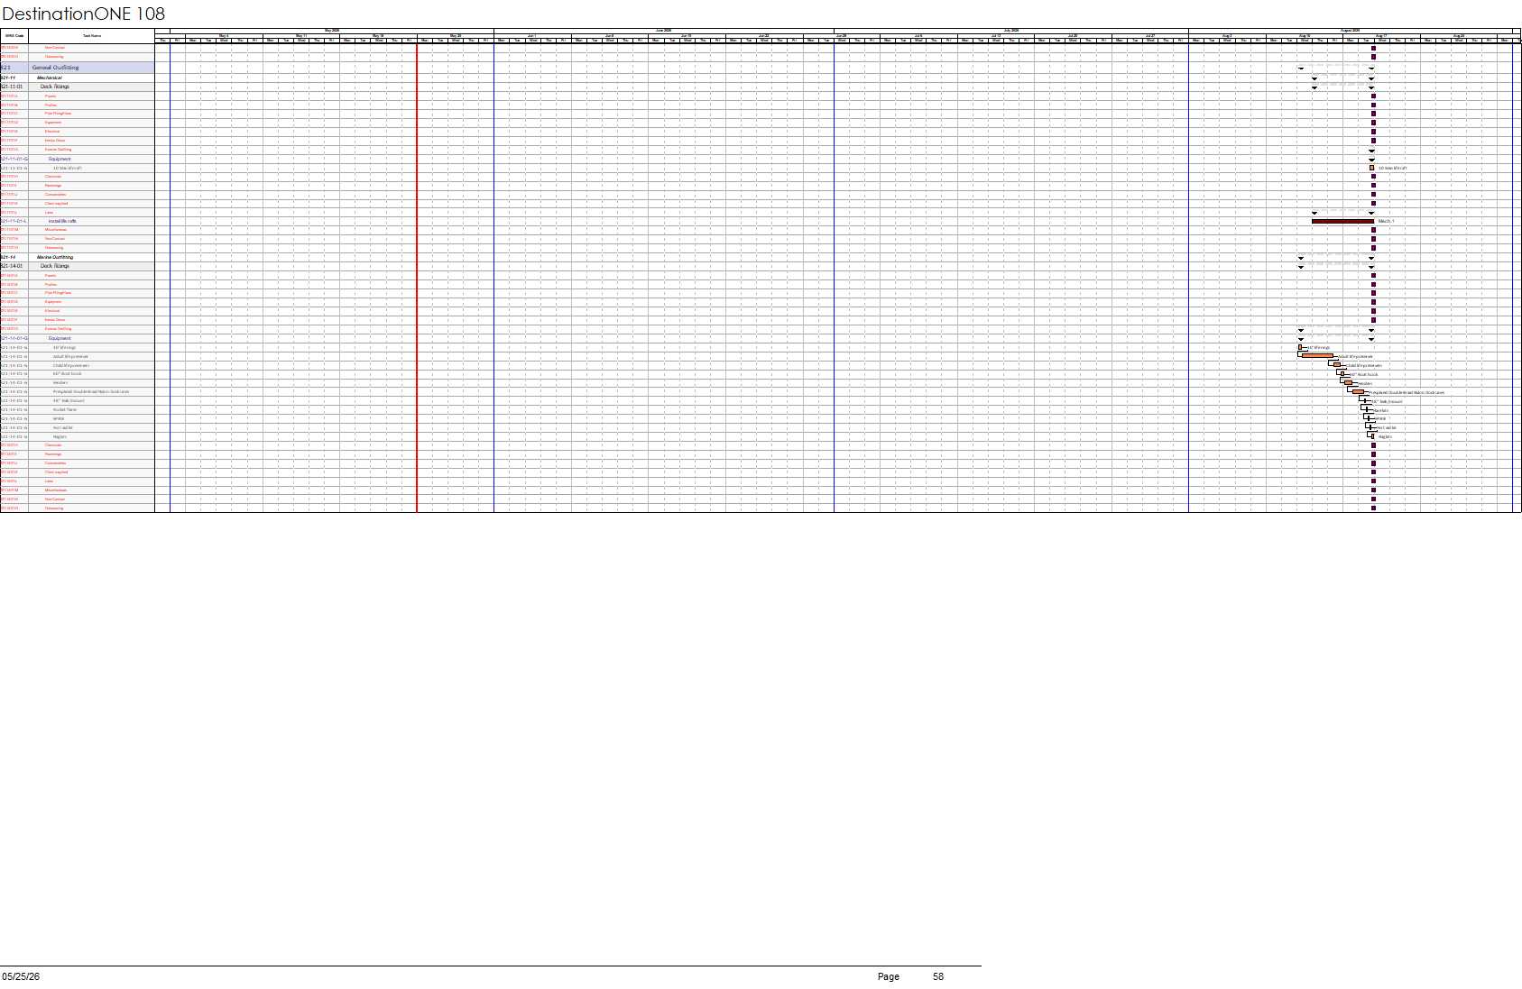Image resolution: width=1522 pixels, height=989 pixels.
Task: Click Deck fittings in row 821-14-01
Action: (x=54, y=266)
